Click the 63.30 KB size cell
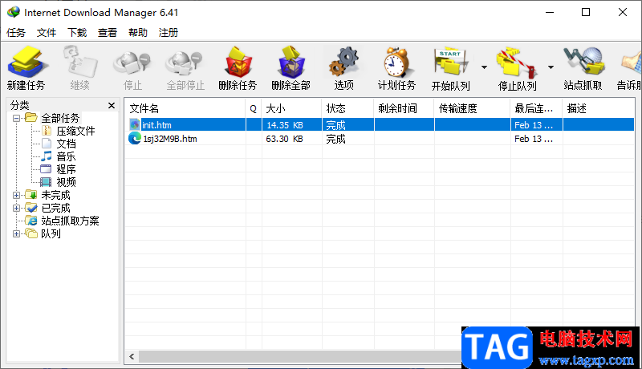642x369 pixels. (285, 139)
